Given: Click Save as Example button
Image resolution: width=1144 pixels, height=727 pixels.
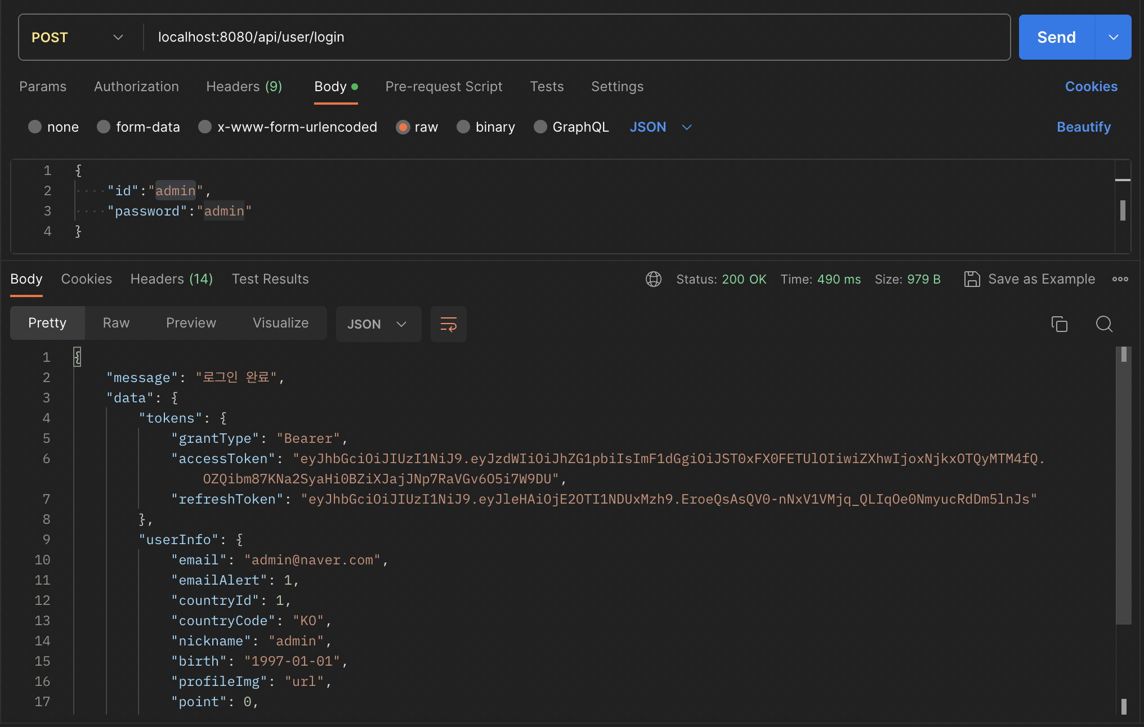Looking at the screenshot, I should (1030, 279).
